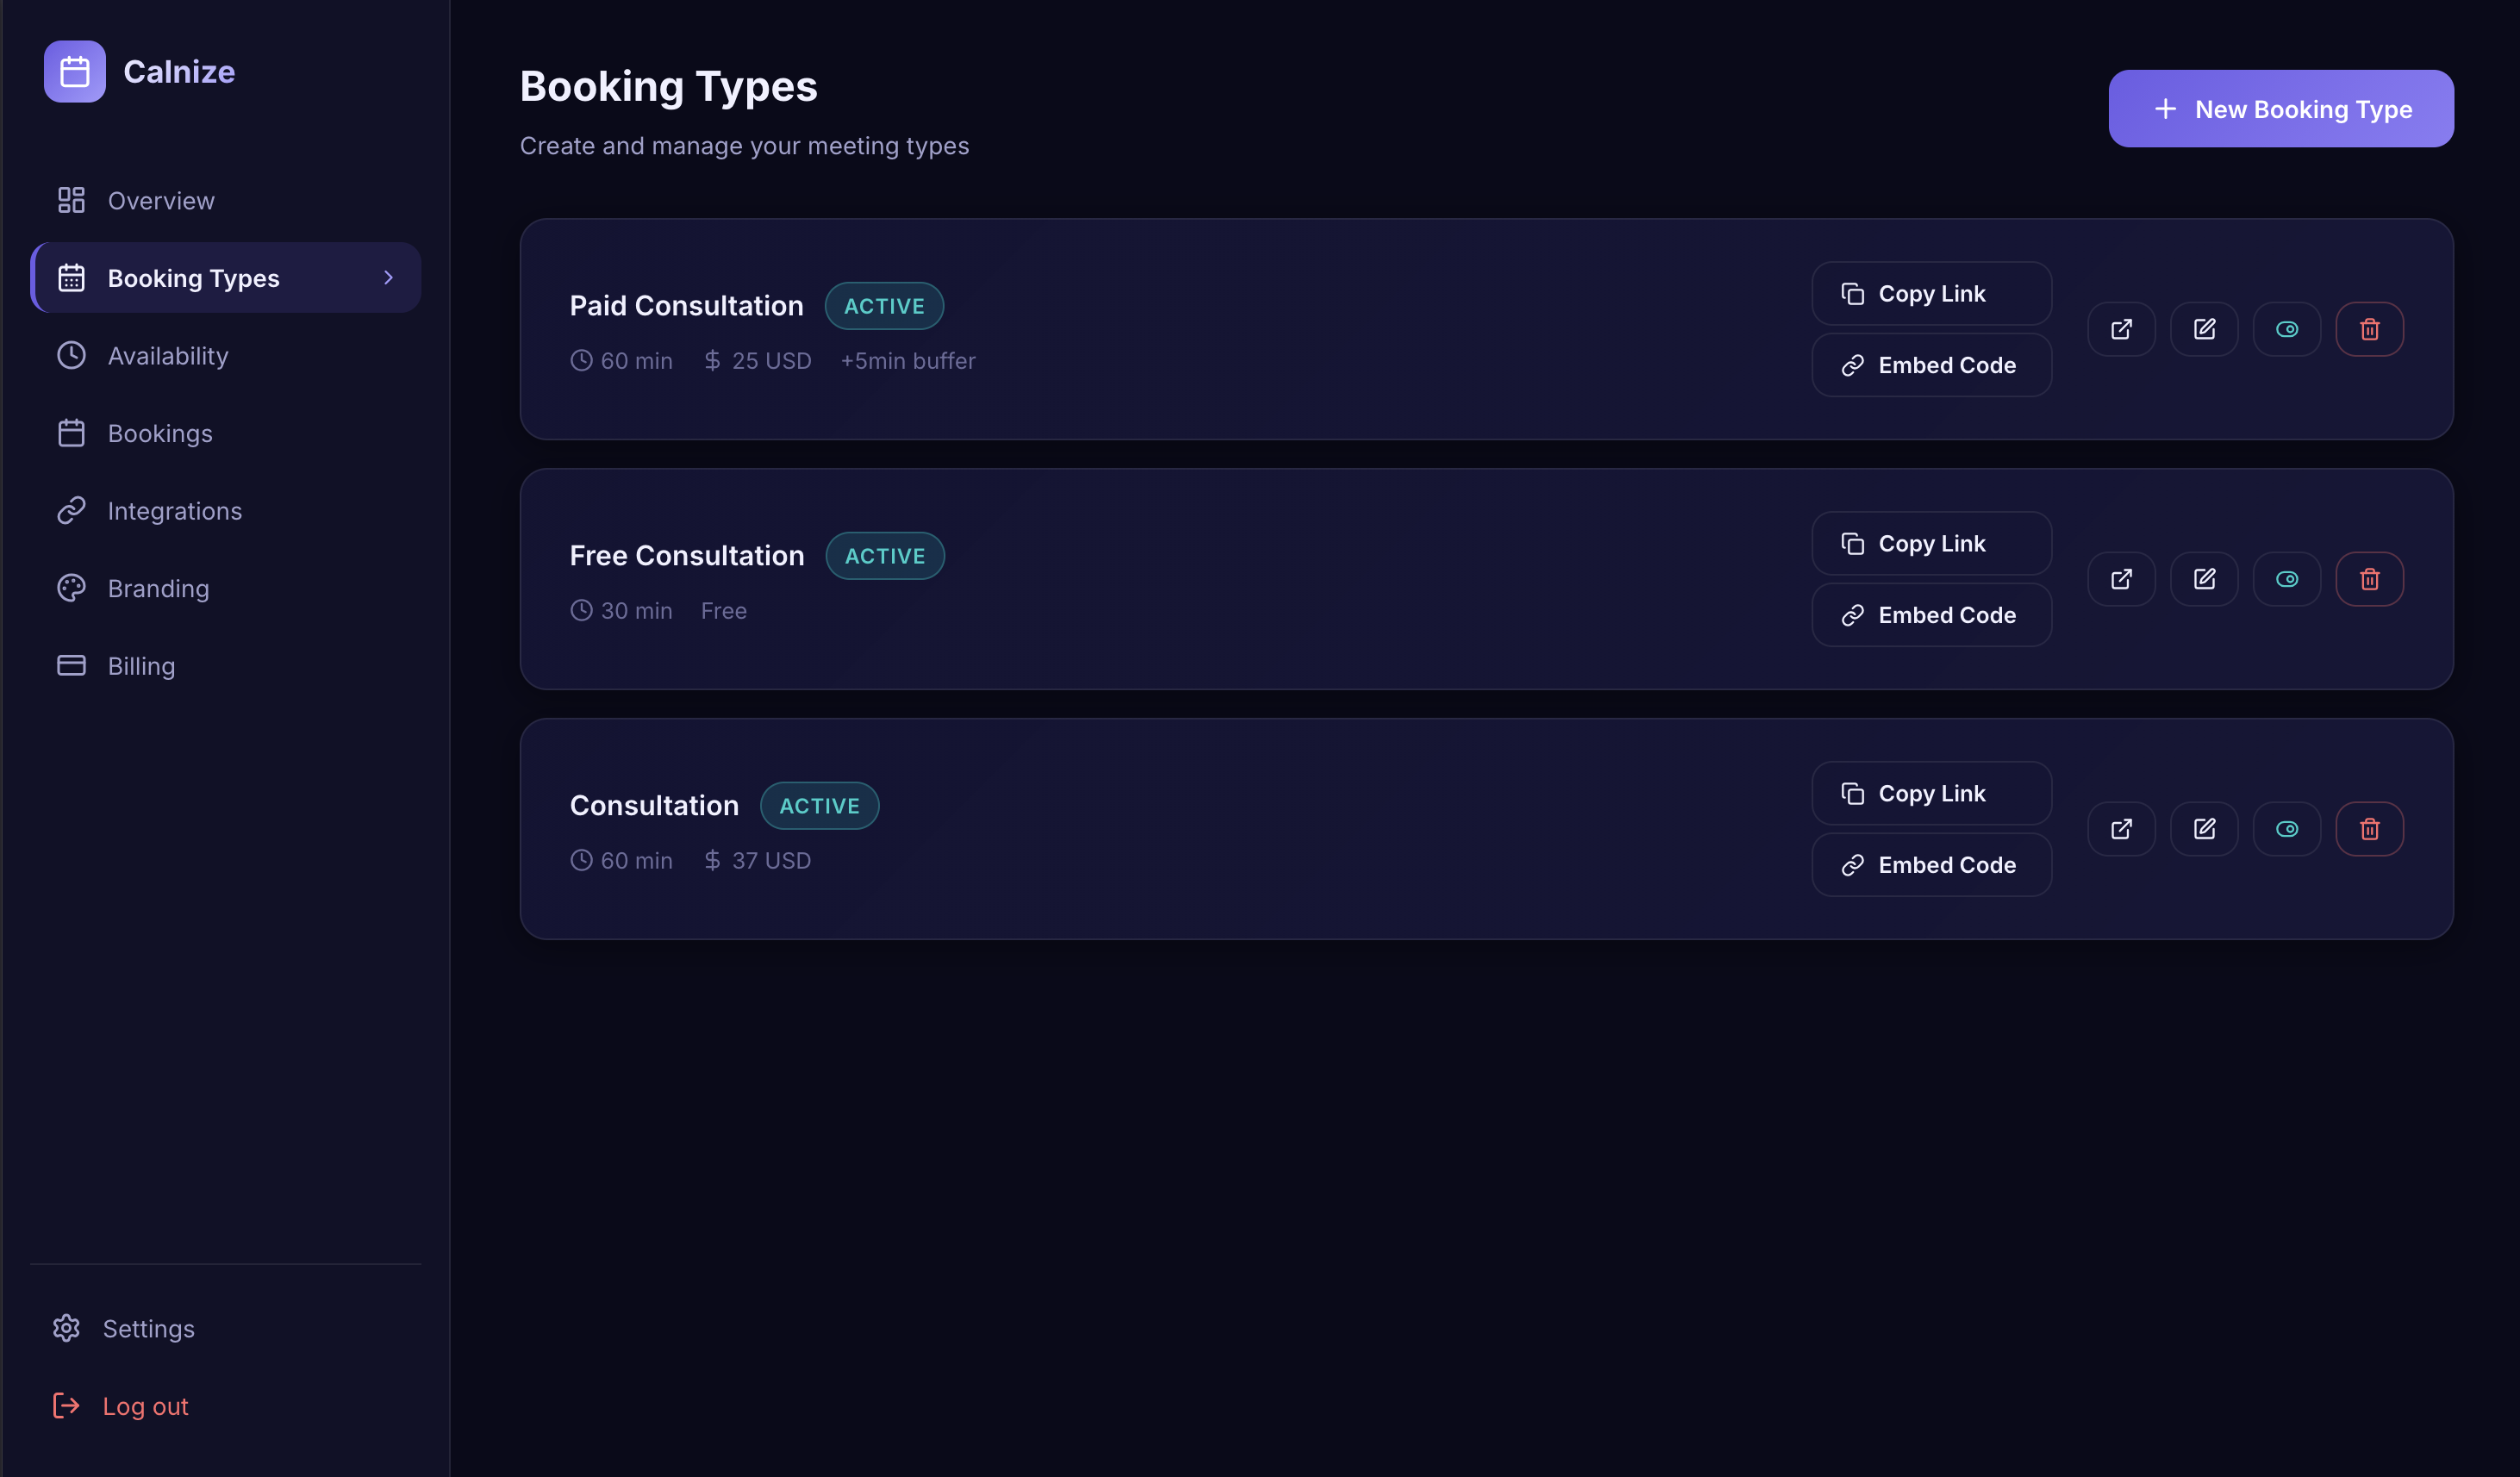Click the Calnize calendar logo icon
This screenshot has width=2520, height=1477.
pos(74,71)
